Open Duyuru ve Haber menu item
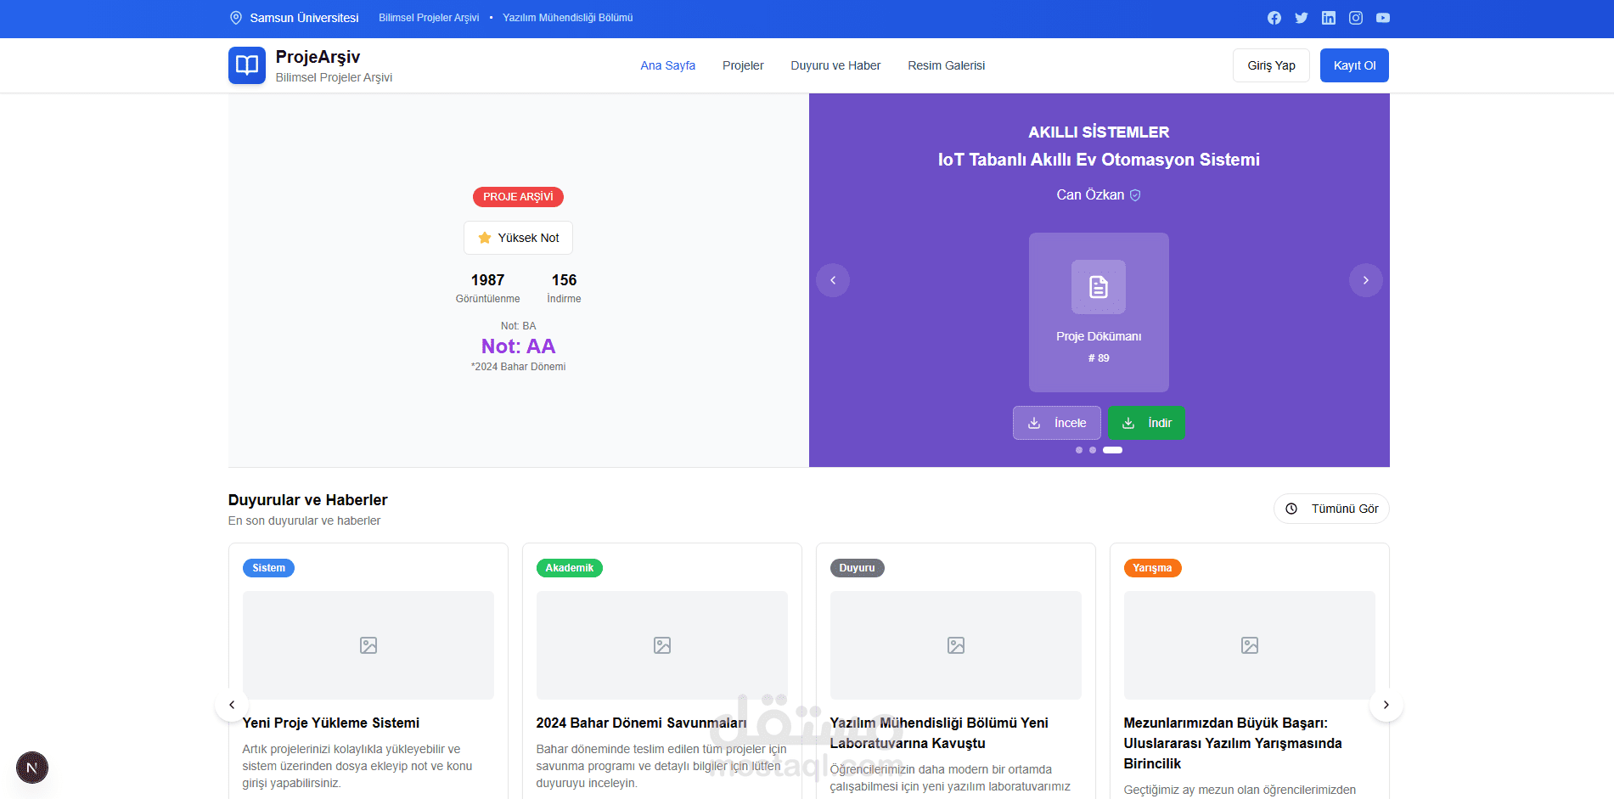1614x799 pixels. click(835, 65)
